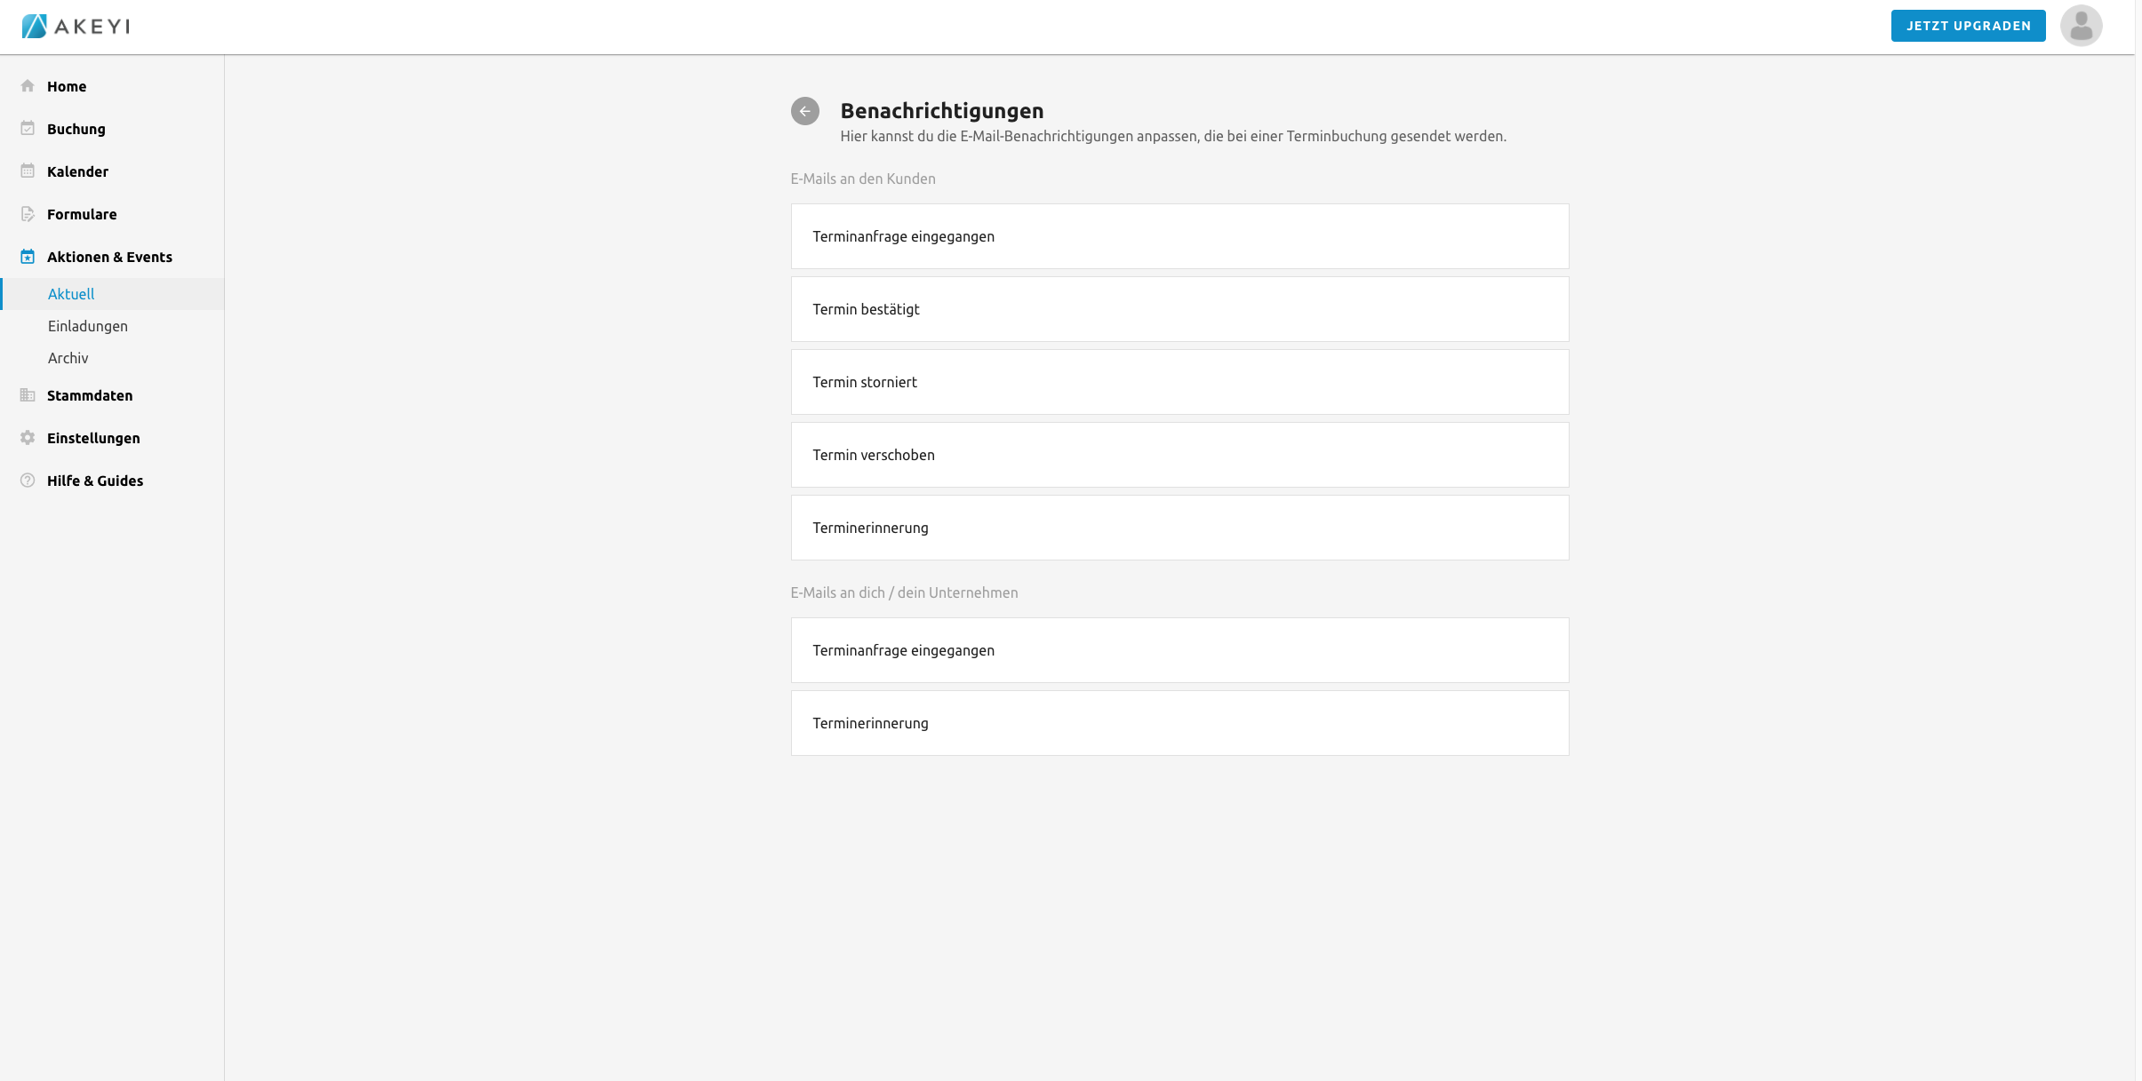Open the user profile avatar
This screenshot has height=1081, width=2142.
pos(2081,26)
